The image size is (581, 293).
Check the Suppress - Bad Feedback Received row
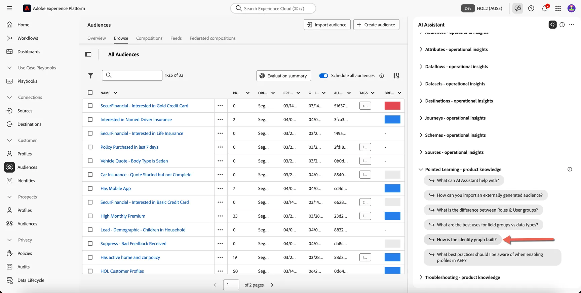[90, 244]
